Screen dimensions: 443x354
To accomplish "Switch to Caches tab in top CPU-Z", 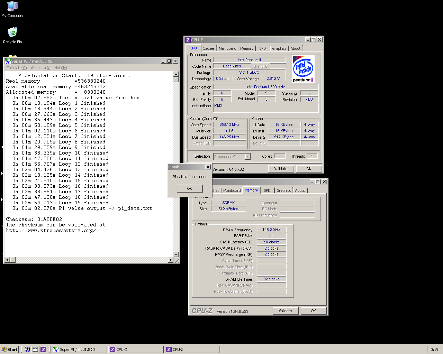I will coord(209,48).
